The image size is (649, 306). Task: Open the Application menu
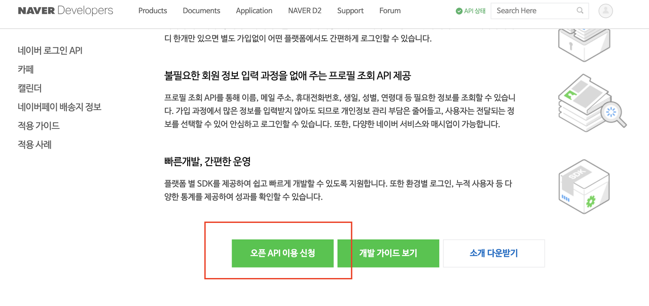tap(254, 11)
